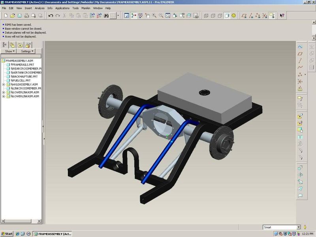Click the Open file icon in toolbar

pos(13,16)
